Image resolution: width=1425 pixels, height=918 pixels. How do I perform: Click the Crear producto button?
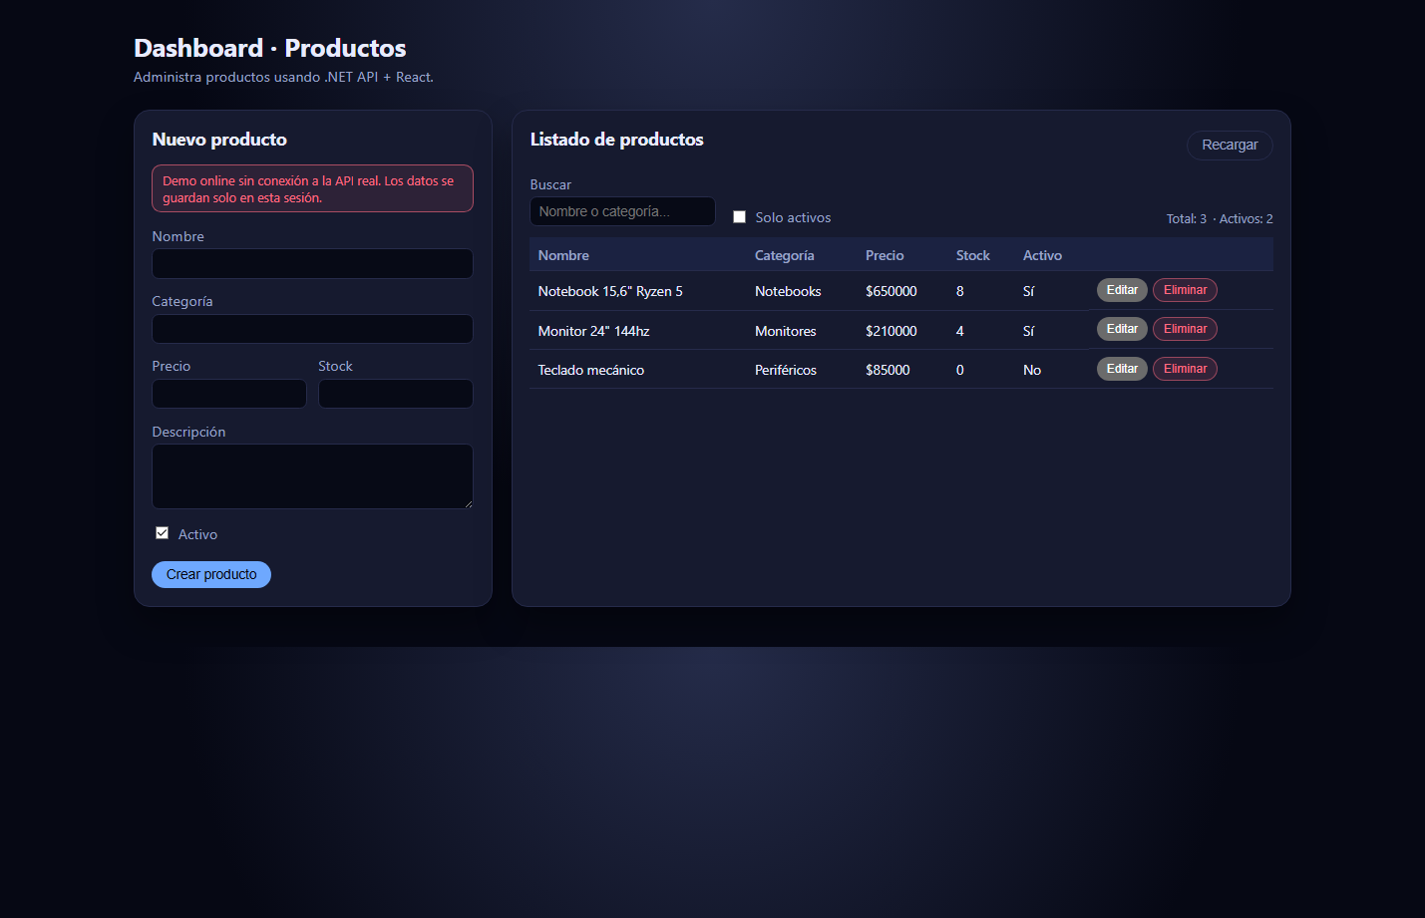click(x=210, y=574)
